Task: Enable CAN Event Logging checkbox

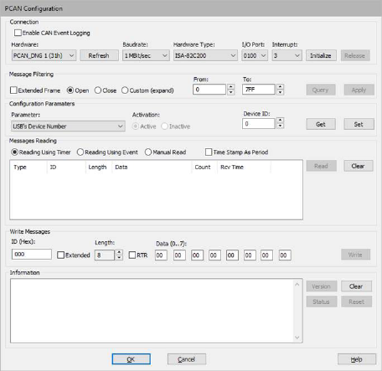Action: point(18,33)
